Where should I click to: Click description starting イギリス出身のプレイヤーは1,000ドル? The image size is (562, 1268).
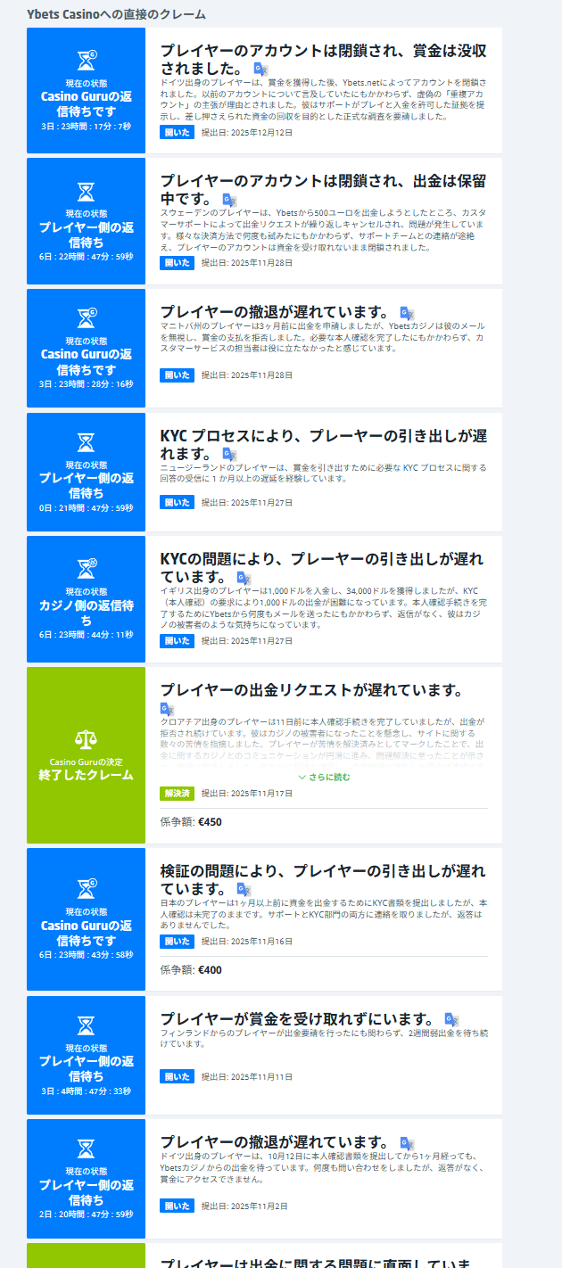point(323,609)
